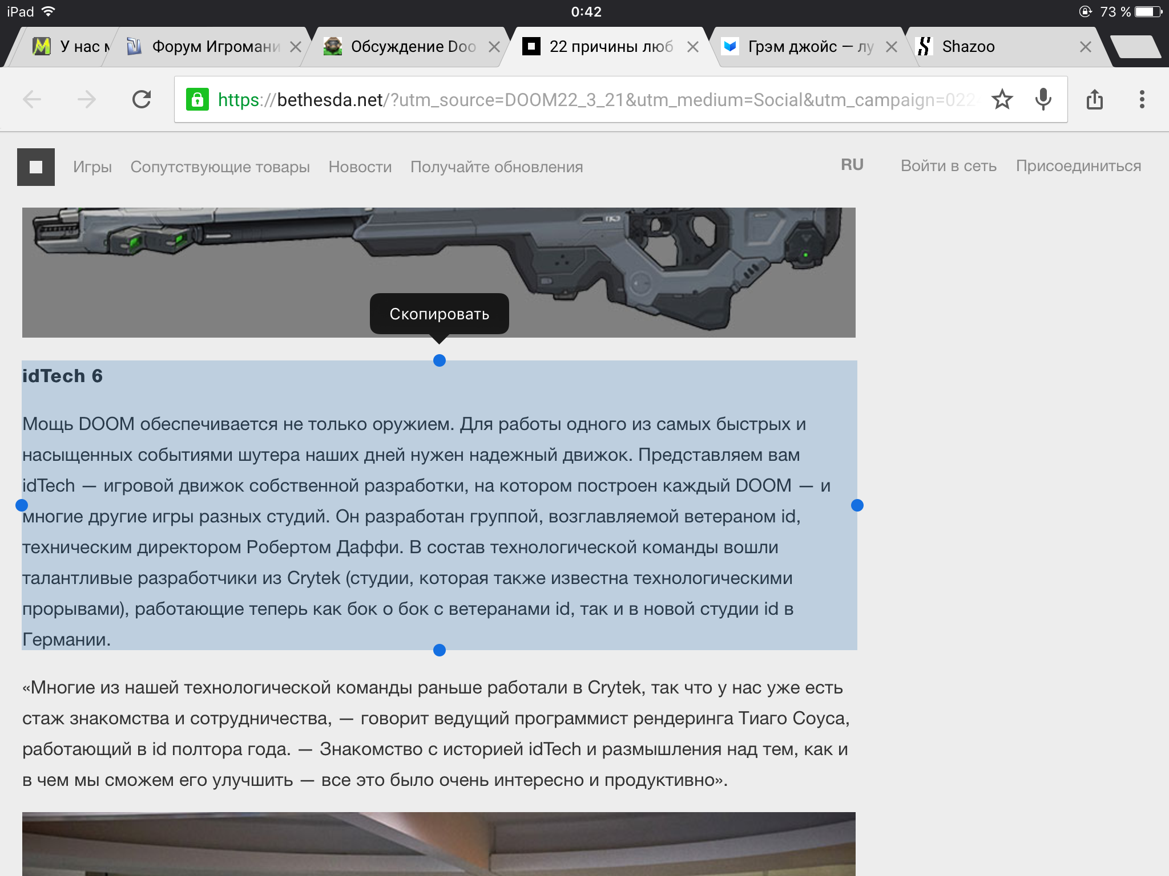The width and height of the screenshot is (1169, 876).
Task: Click the 'idTech 6' heading
Action: [x=63, y=376]
